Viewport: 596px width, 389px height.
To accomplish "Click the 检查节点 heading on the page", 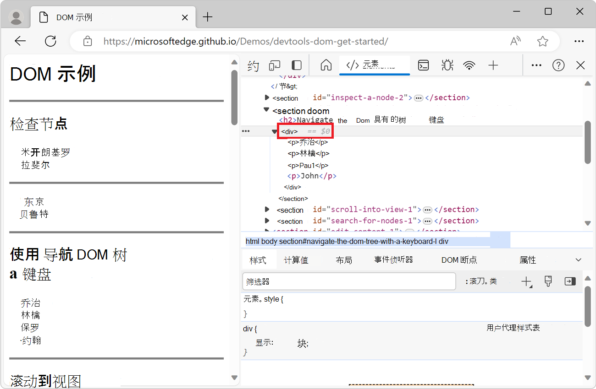I will click(x=39, y=124).
